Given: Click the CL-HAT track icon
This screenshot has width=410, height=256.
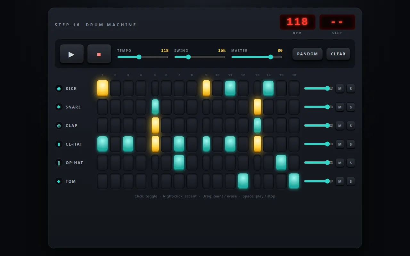Looking at the screenshot, I should tap(59, 144).
